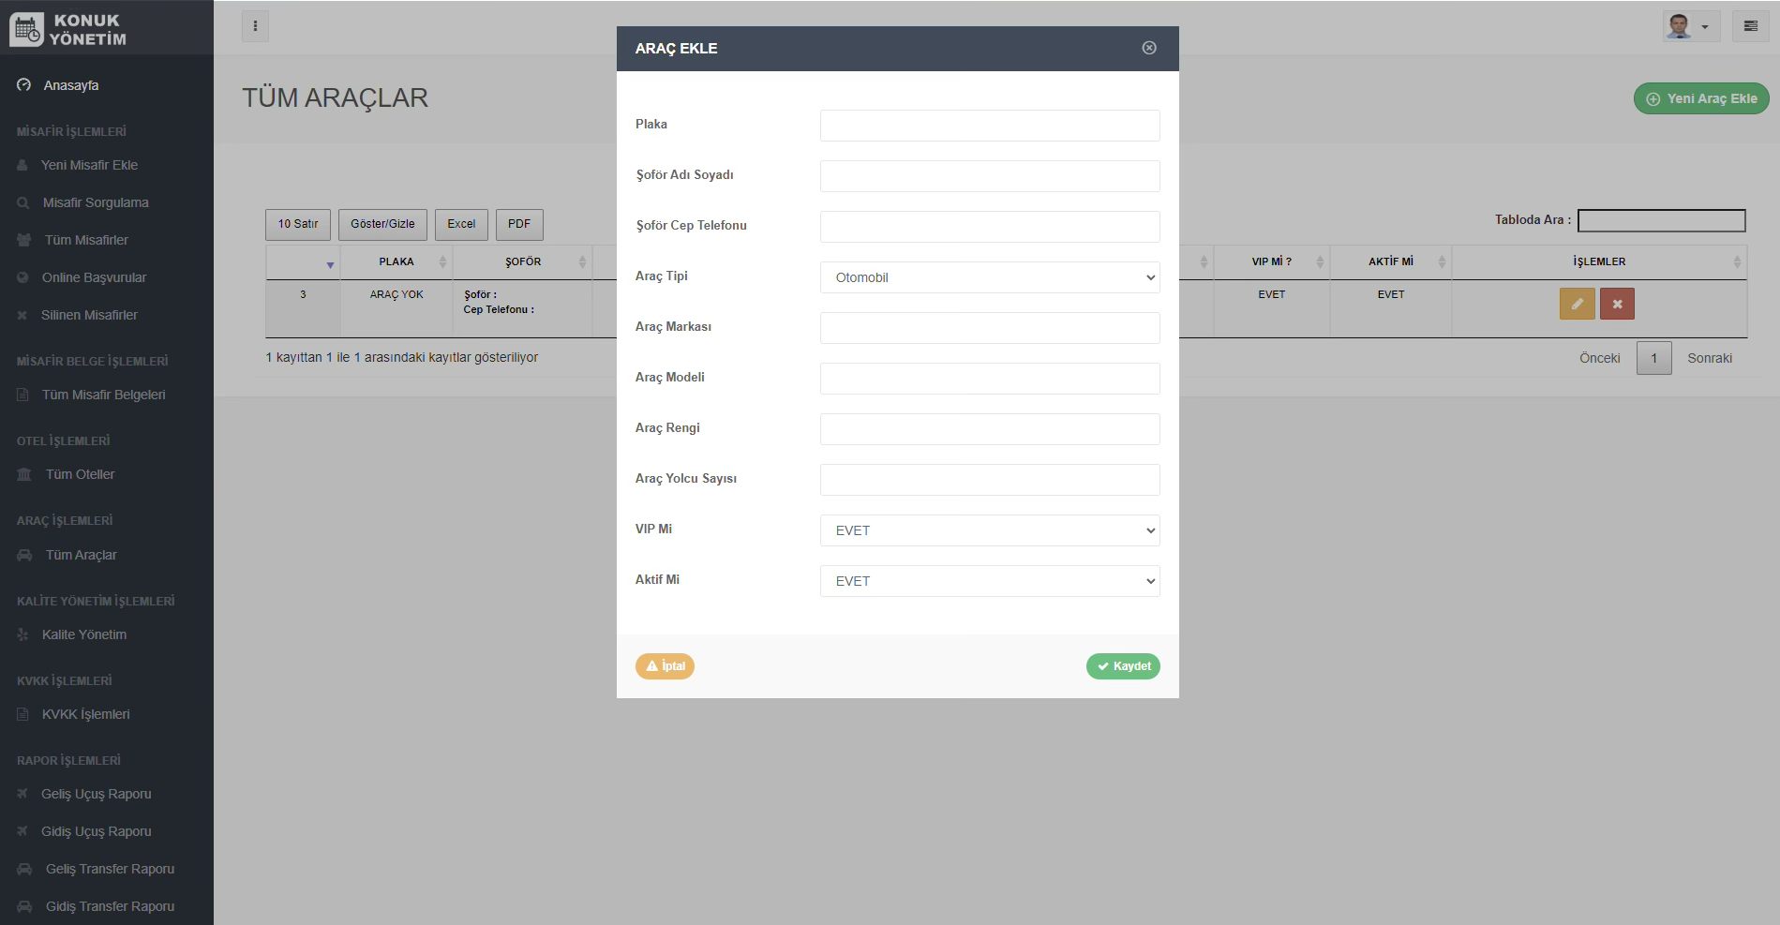This screenshot has width=1780, height=925.
Task: Expand the Araç Tipi dropdown
Action: click(989, 277)
